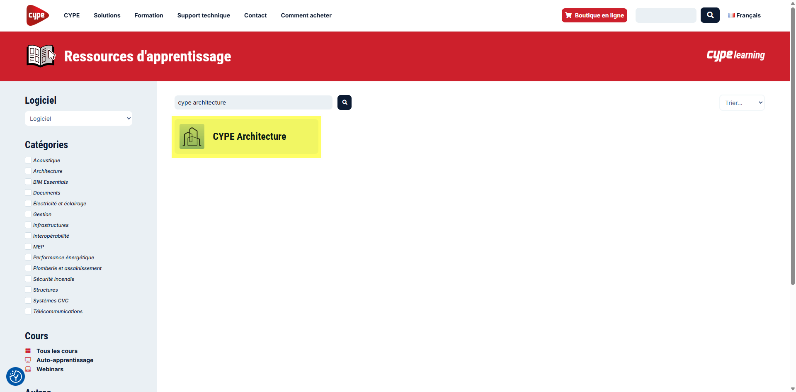Viewport: 796px width, 392px height.
Task: Click the CYPE logo in header
Action: tap(37, 15)
